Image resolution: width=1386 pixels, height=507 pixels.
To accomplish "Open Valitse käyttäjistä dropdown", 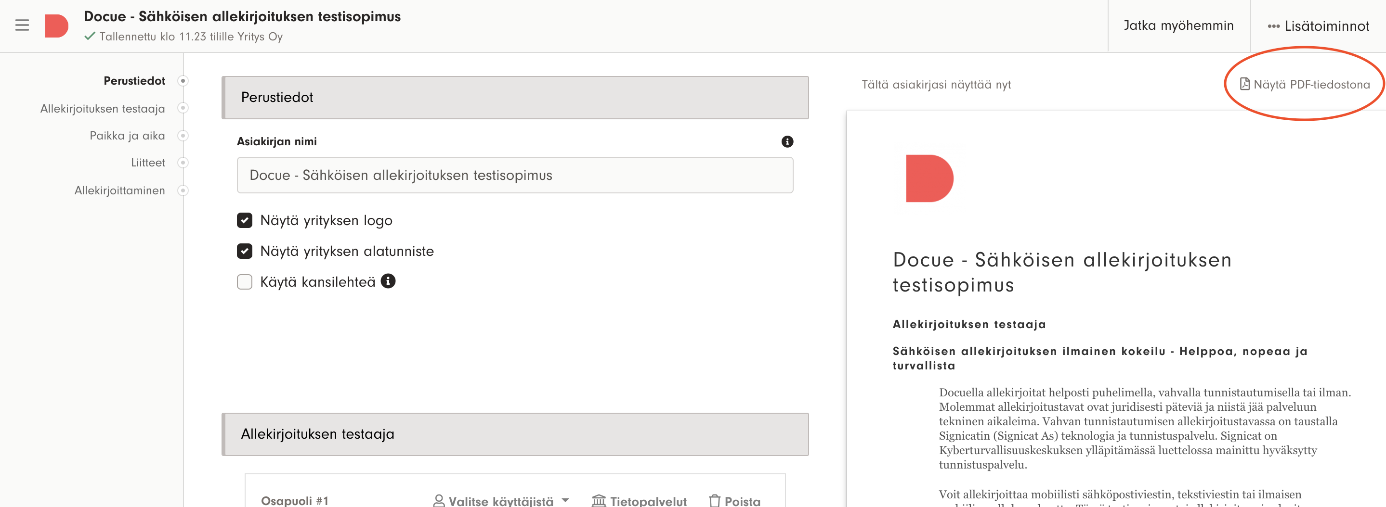I will 501,501.
